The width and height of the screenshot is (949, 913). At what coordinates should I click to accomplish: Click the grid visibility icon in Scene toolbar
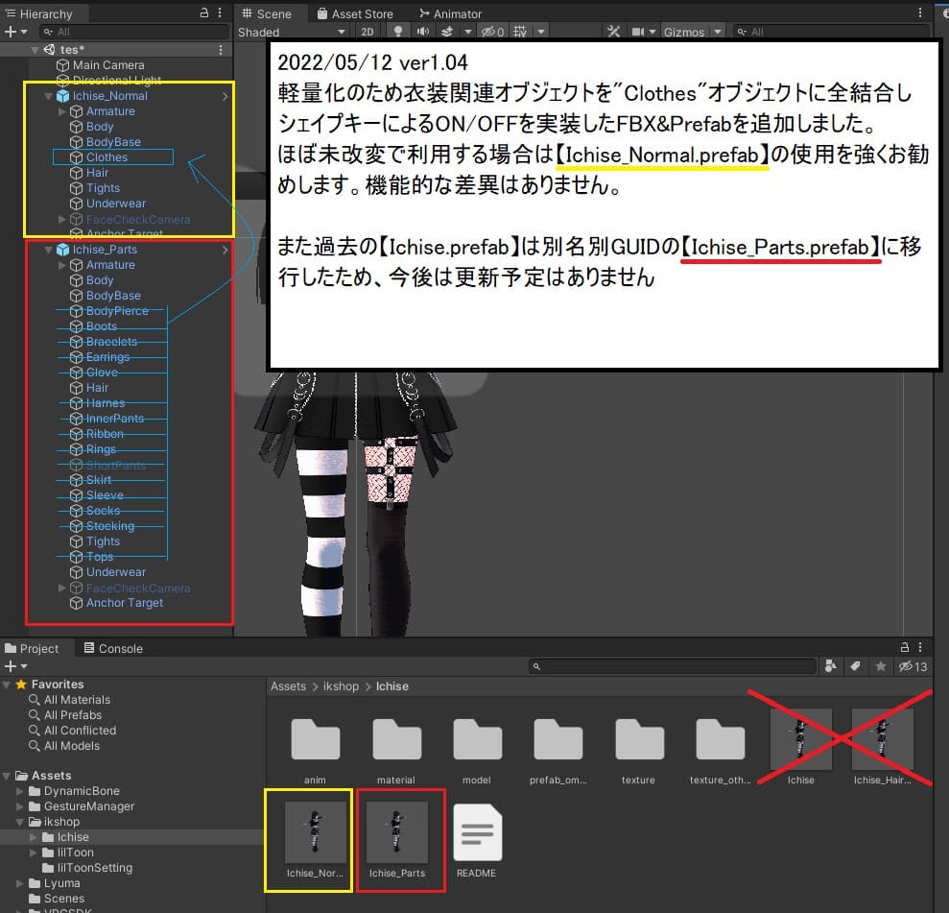[x=518, y=31]
